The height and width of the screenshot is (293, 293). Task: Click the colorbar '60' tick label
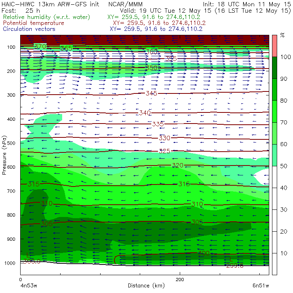(x=283, y=144)
